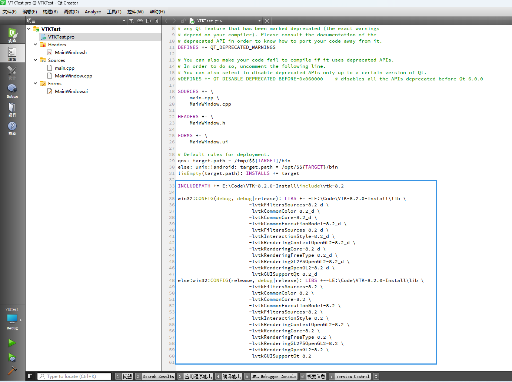Click the Type to locate search field

coord(74,376)
